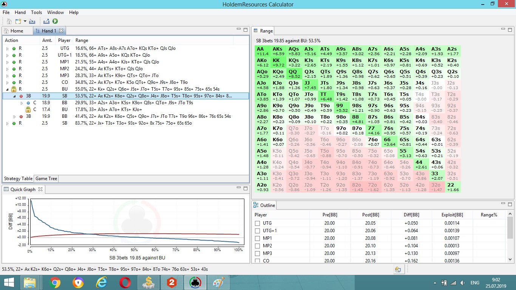Screen dimensions: 516x290
Task: Tick the MP3 checkbox in Outline
Action: (x=258, y=253)
